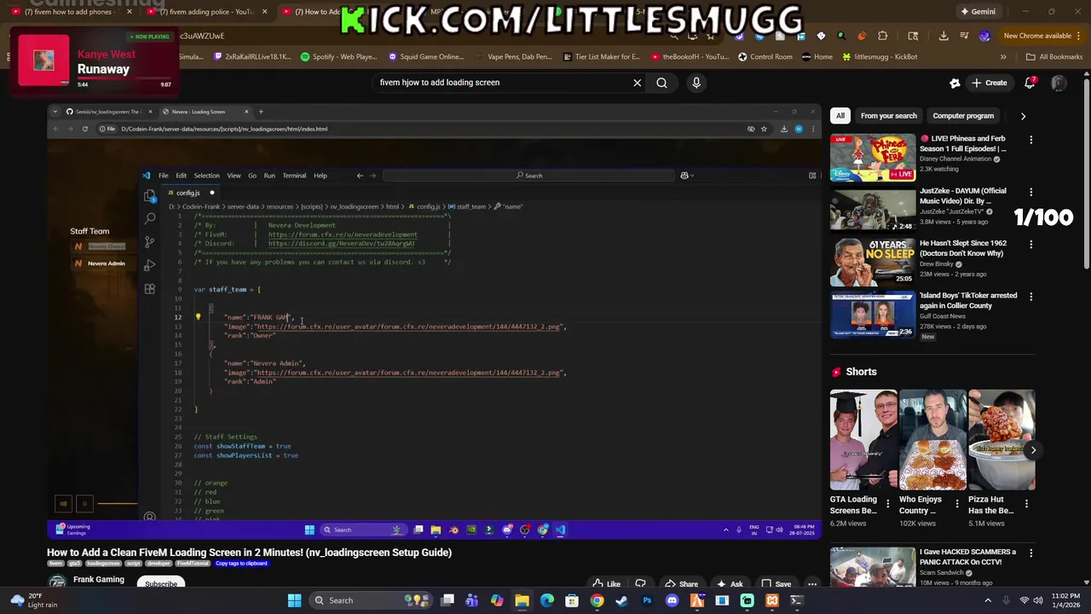Open Windows Start button on taskbar
Screen dimensions: 1091x614
(294, 600)
